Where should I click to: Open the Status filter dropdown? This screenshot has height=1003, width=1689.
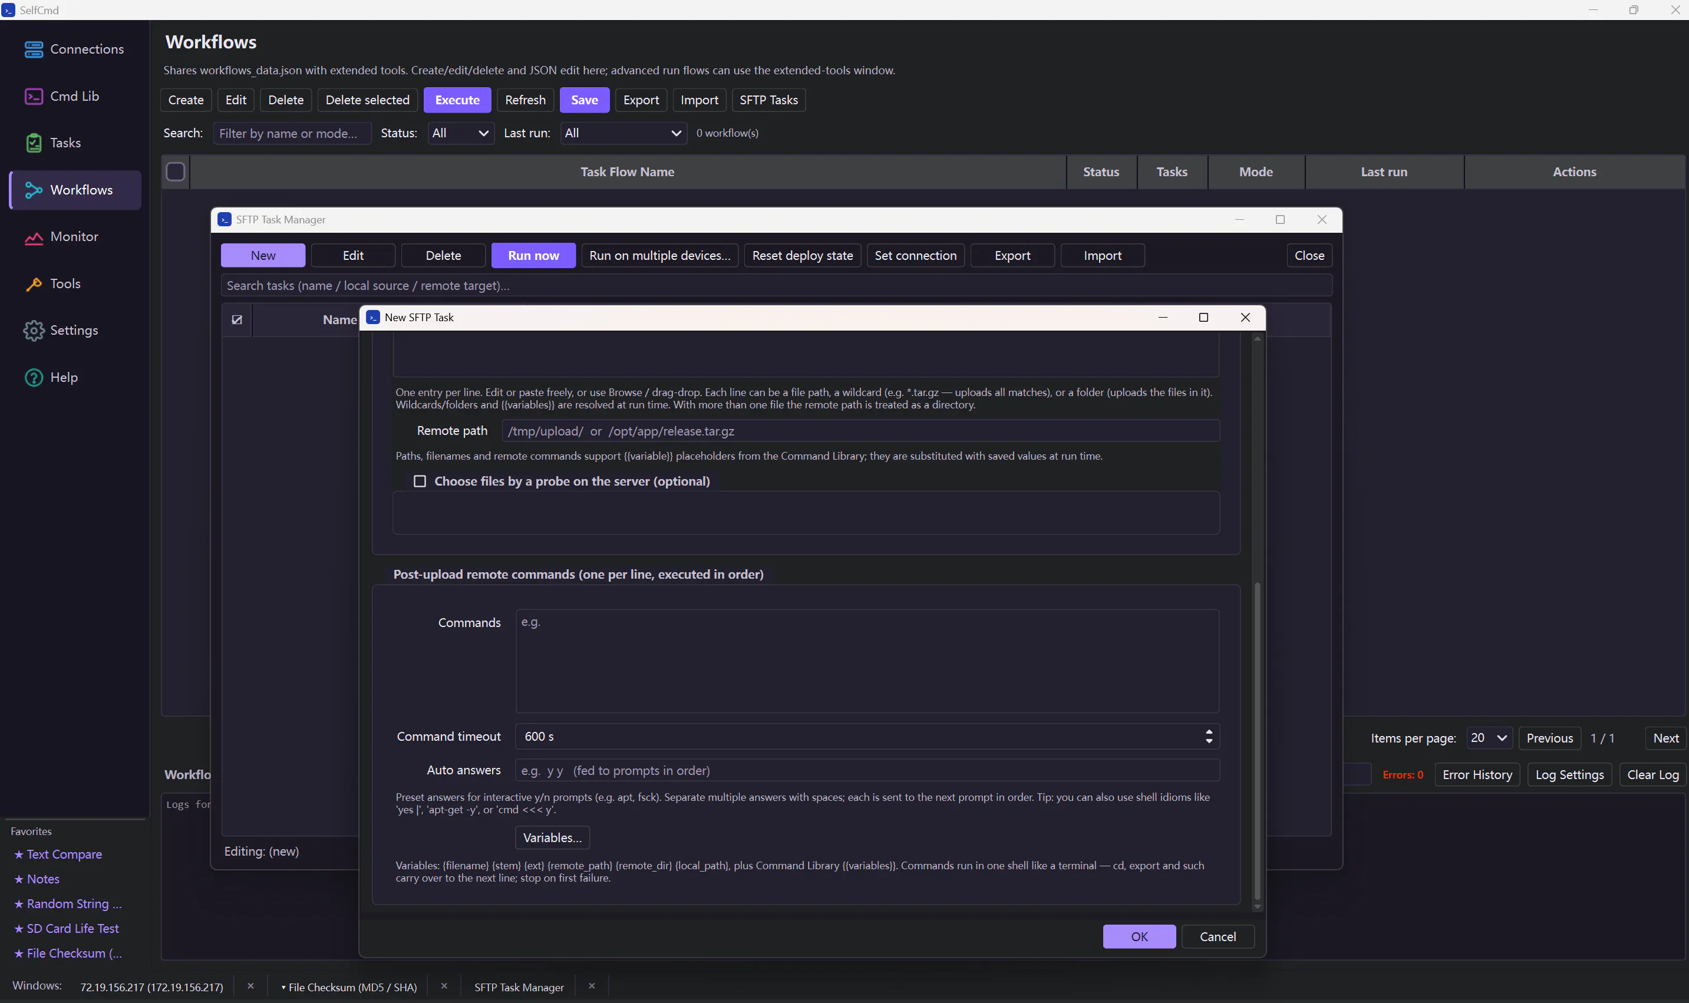(461, 133)
